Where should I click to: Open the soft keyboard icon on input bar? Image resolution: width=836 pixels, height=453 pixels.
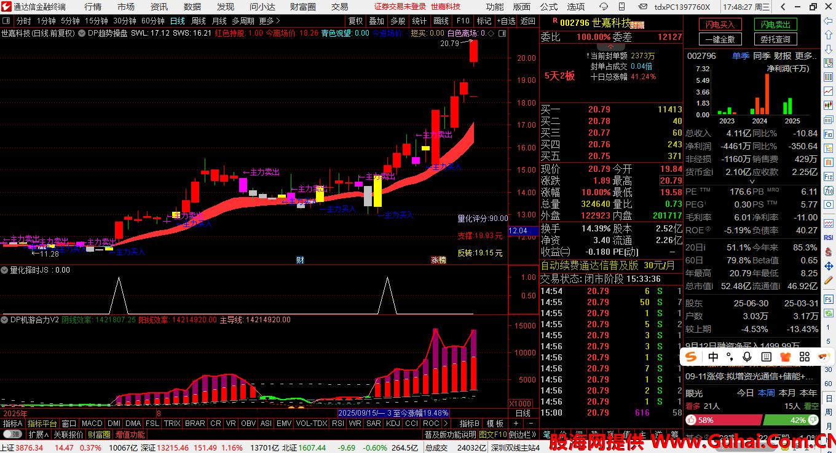pos(767,357)
